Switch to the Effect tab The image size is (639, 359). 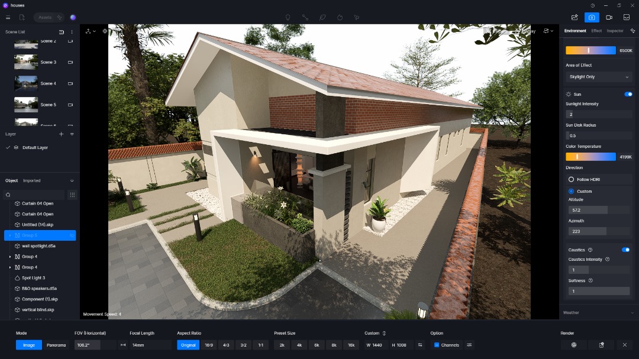(x=596, y=31)
